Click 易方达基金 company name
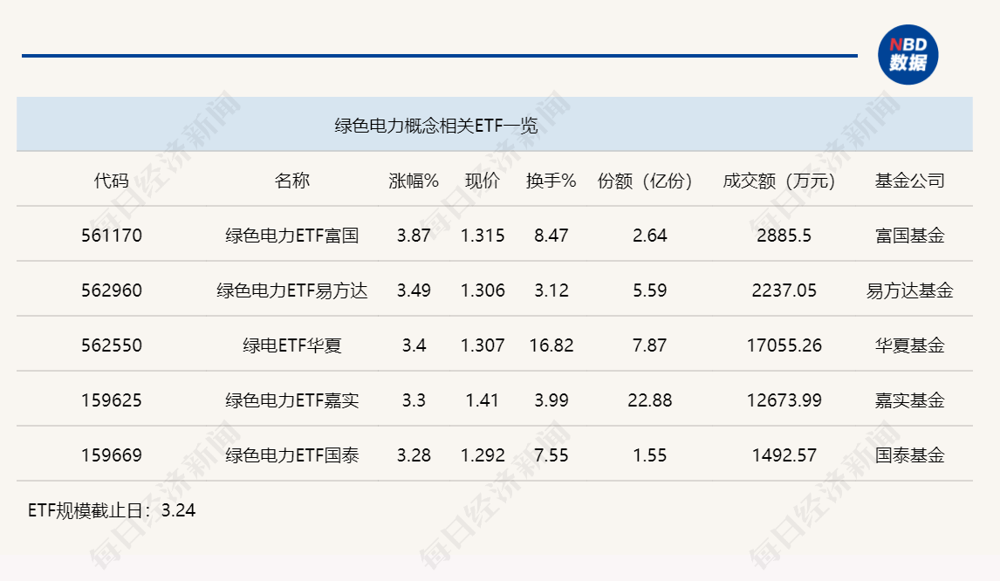The image size is (1000, 581). [909, 290]
